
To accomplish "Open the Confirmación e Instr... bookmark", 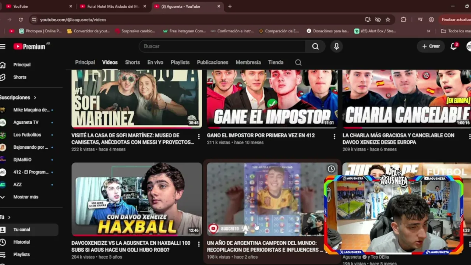I will coord(232,31).
